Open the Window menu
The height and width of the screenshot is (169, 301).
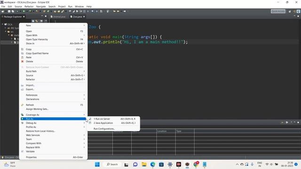pos(79,7)
